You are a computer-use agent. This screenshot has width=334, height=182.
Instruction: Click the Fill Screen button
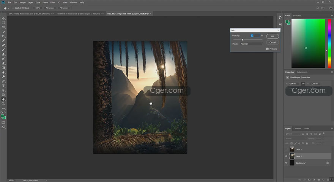[x=63, y=8]
